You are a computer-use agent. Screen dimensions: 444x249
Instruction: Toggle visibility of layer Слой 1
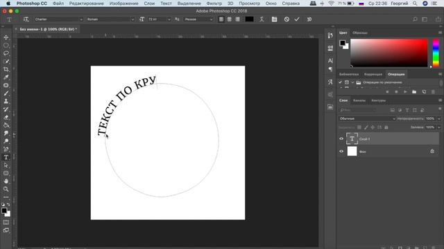[x=341, y=138]
